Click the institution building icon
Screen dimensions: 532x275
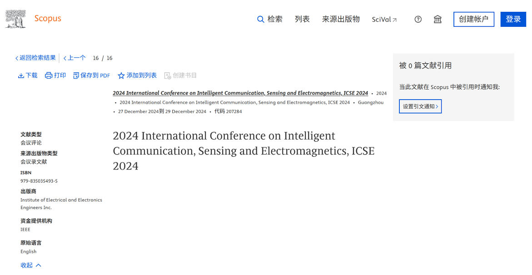point(438,20)
